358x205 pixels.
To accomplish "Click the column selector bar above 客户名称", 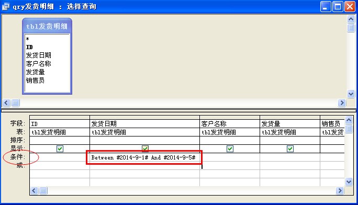I will click(x=230, y=118).
